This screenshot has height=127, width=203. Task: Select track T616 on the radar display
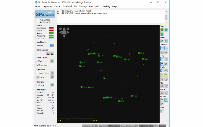point(81,87)
